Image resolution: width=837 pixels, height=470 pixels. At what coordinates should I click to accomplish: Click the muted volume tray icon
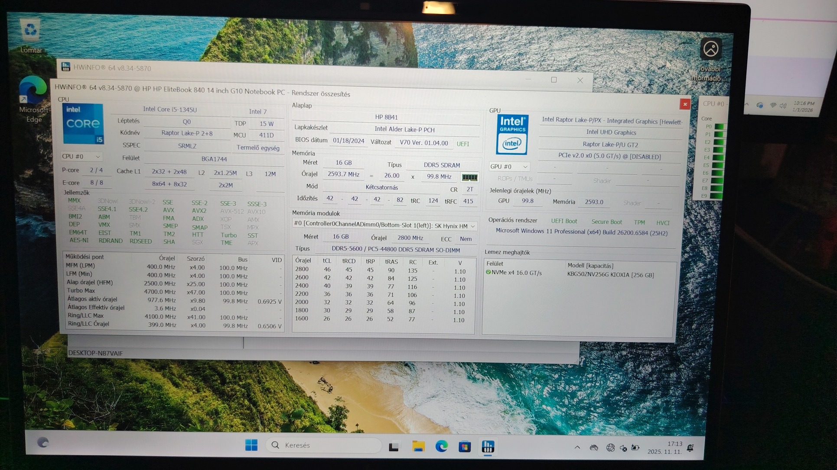click(x=623, y=448)
